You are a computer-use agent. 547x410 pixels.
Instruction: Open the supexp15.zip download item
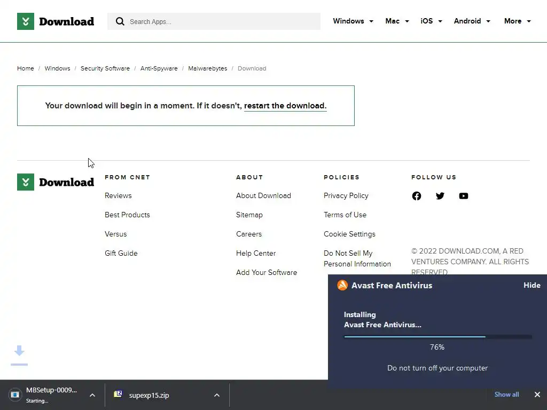tap(149, 396)
